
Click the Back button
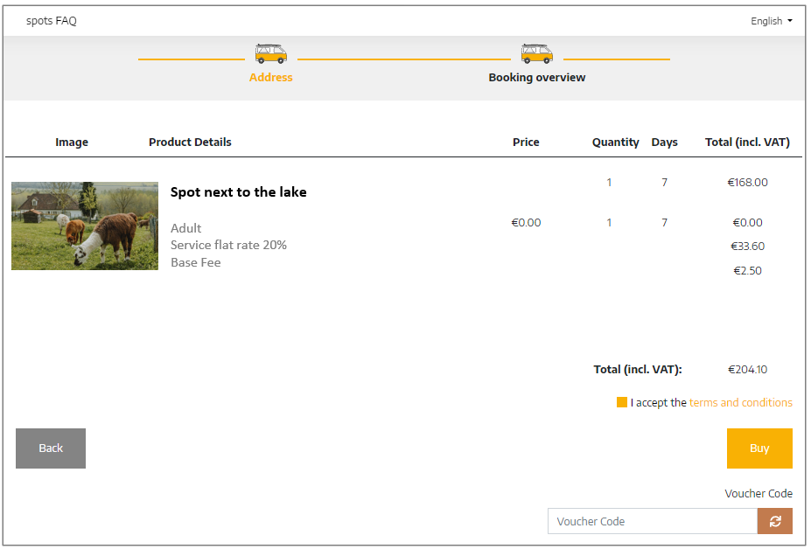click(51, 448)
